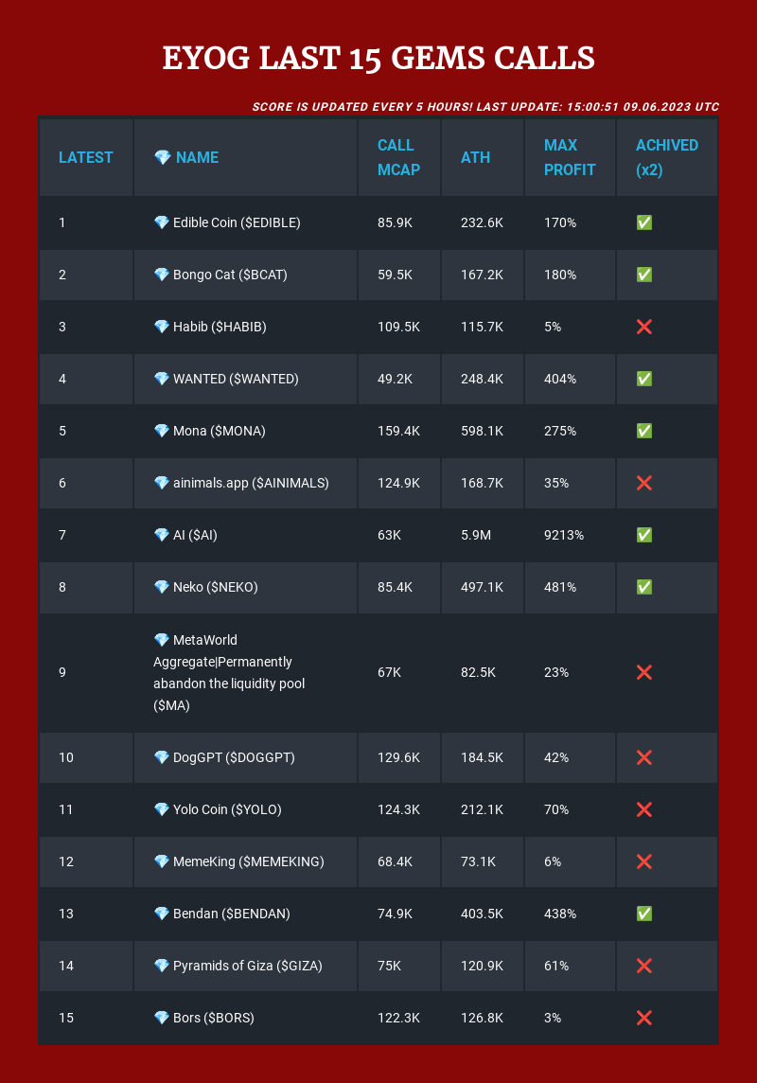Select the gem icon in the NAME header
Image resolution: width=757 pixels, height=1083 pixels.
click(162, 157)
